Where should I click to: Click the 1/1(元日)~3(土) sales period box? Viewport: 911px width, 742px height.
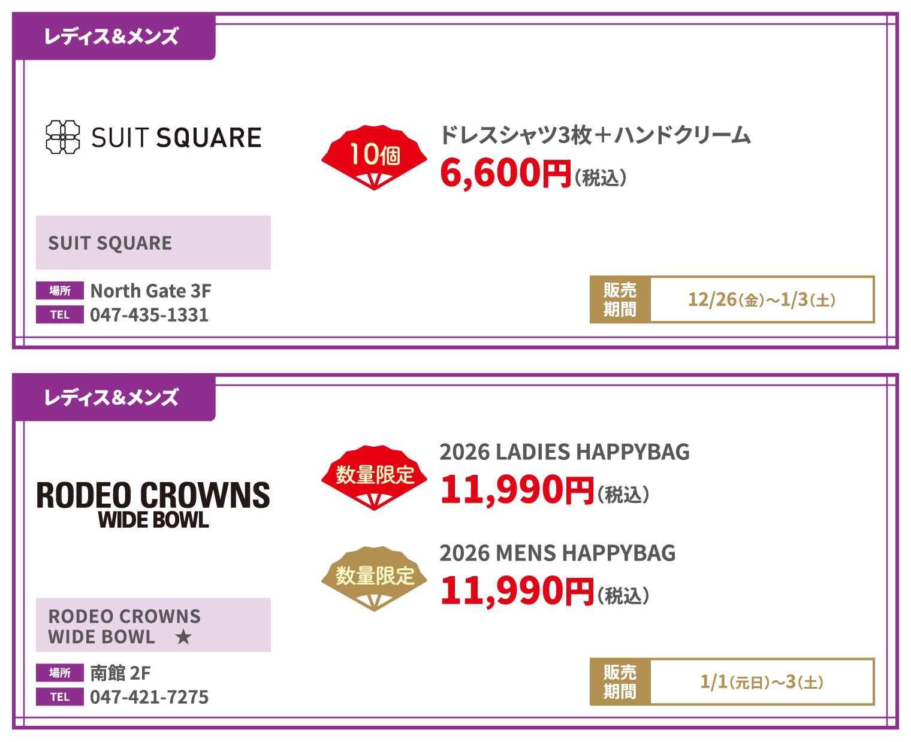[x=761, y=682]
